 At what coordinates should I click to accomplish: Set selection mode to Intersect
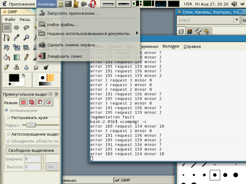coord(49,103)
